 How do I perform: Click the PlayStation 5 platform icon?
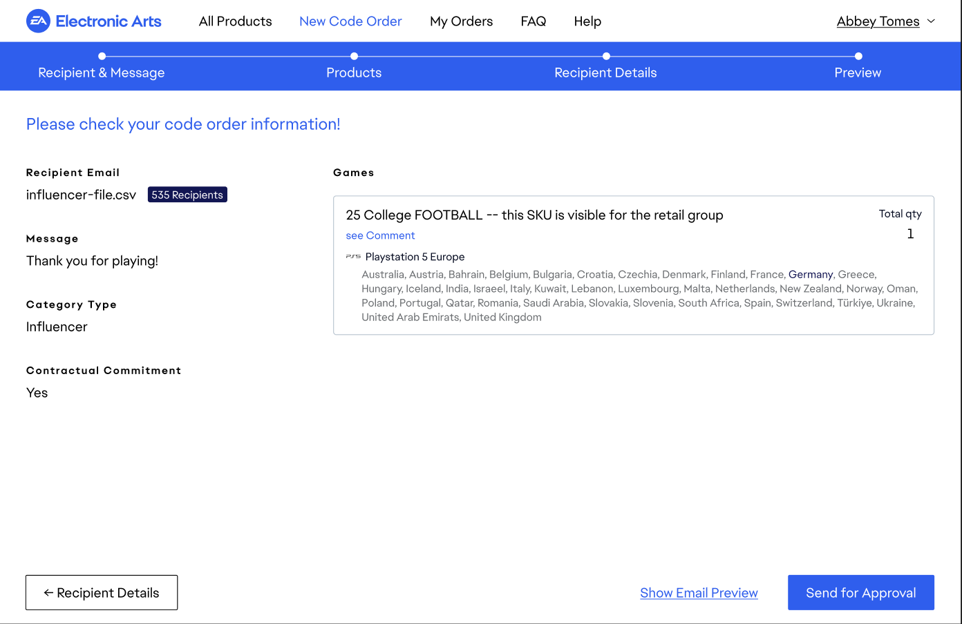tap(353, 257)
